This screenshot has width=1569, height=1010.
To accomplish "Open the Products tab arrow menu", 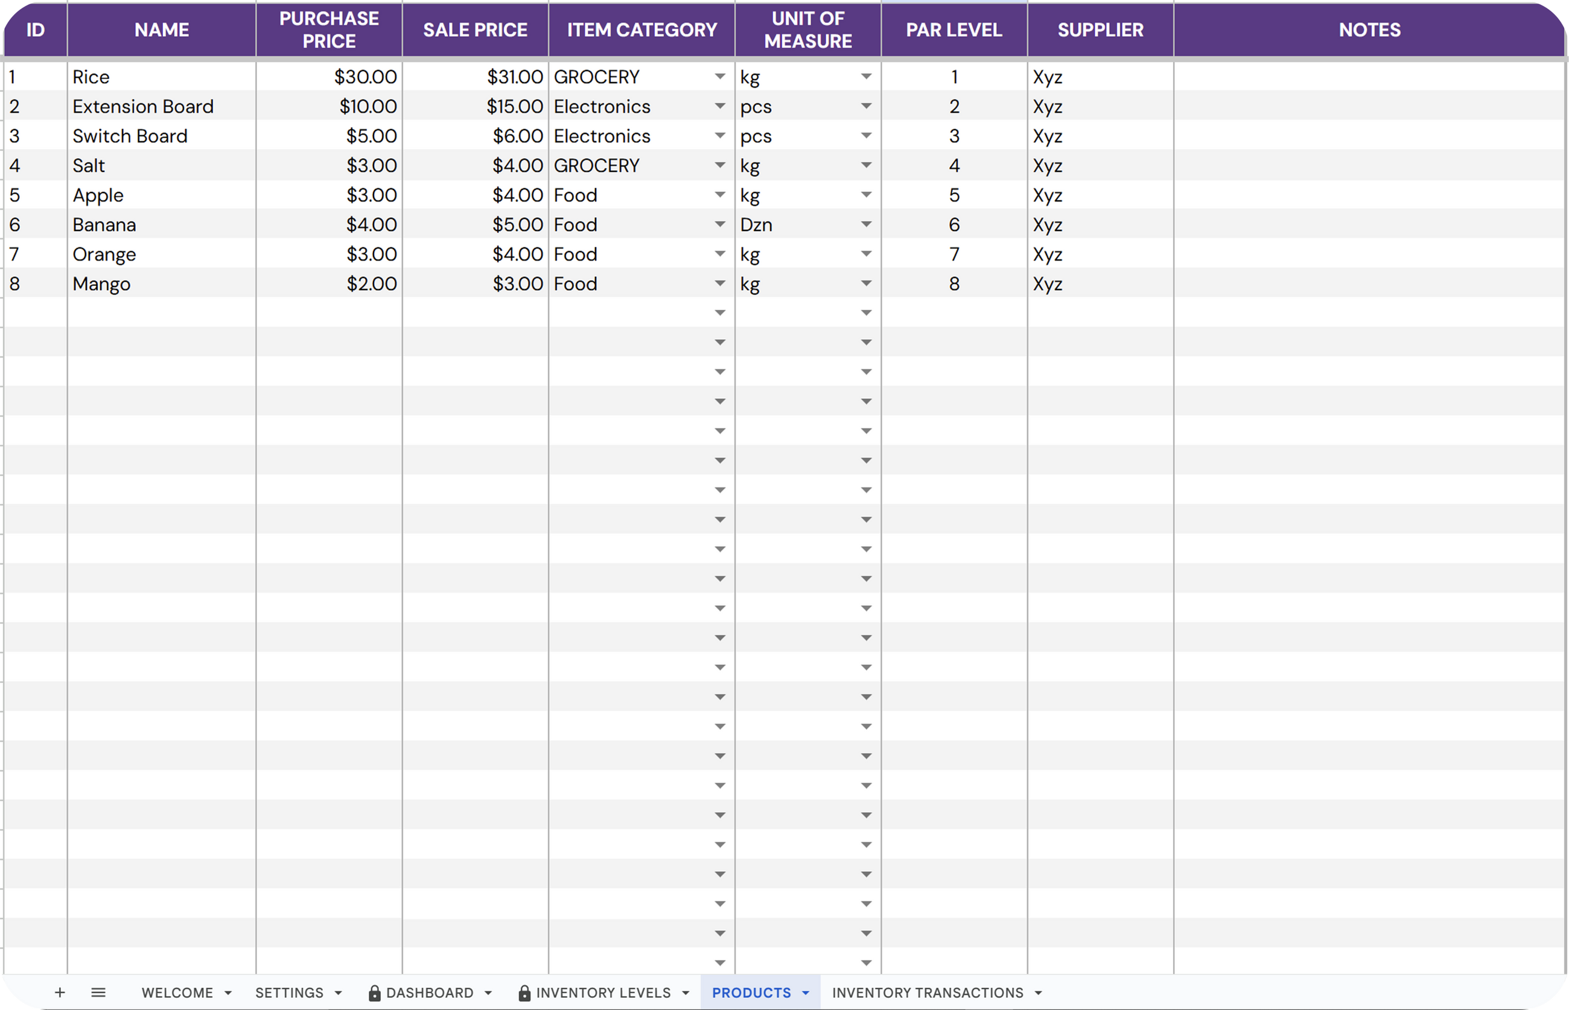I will coord(806,993).
